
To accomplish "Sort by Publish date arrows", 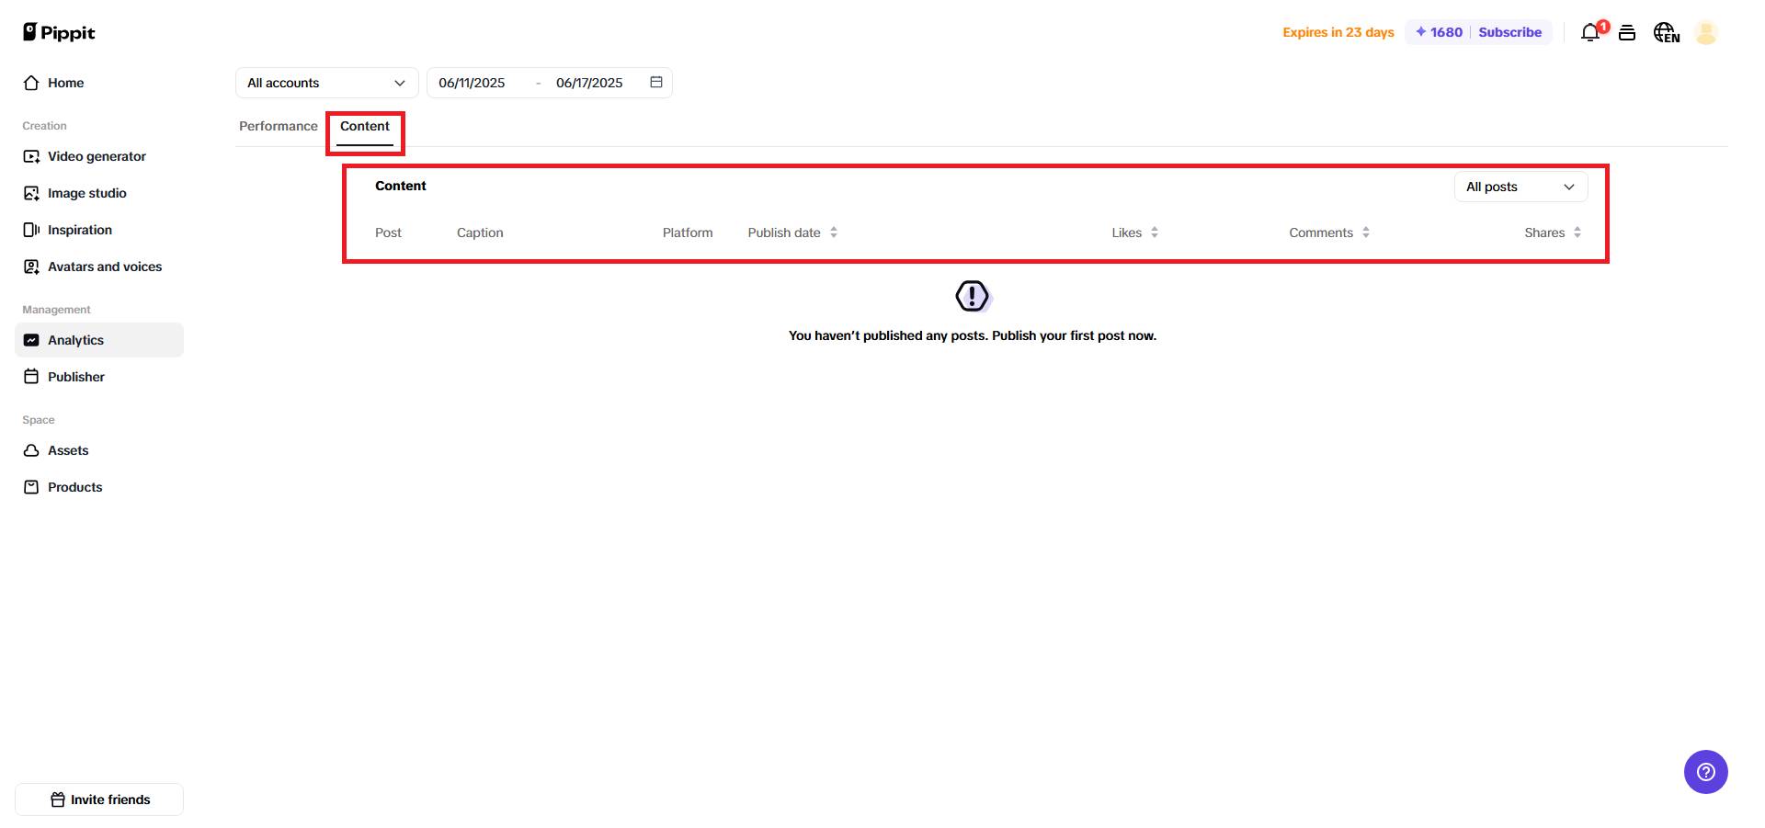I will (834, 233).
